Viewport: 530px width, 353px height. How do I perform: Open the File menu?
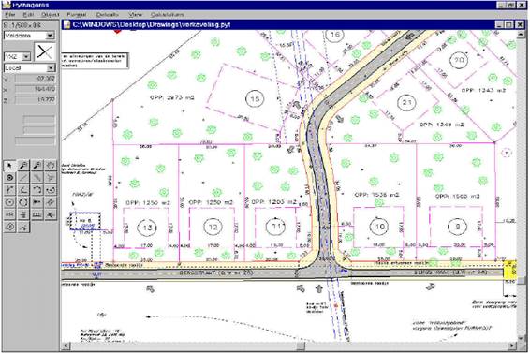(10, 15)
